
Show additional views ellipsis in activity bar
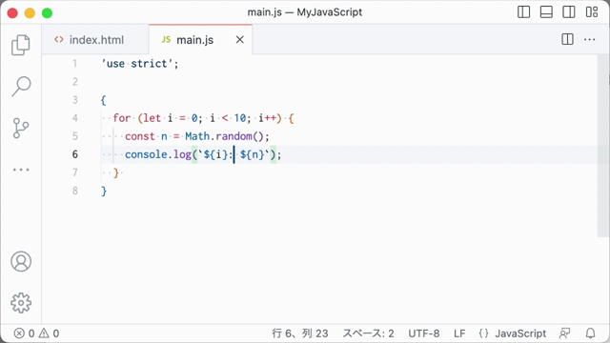pos(21,170)
